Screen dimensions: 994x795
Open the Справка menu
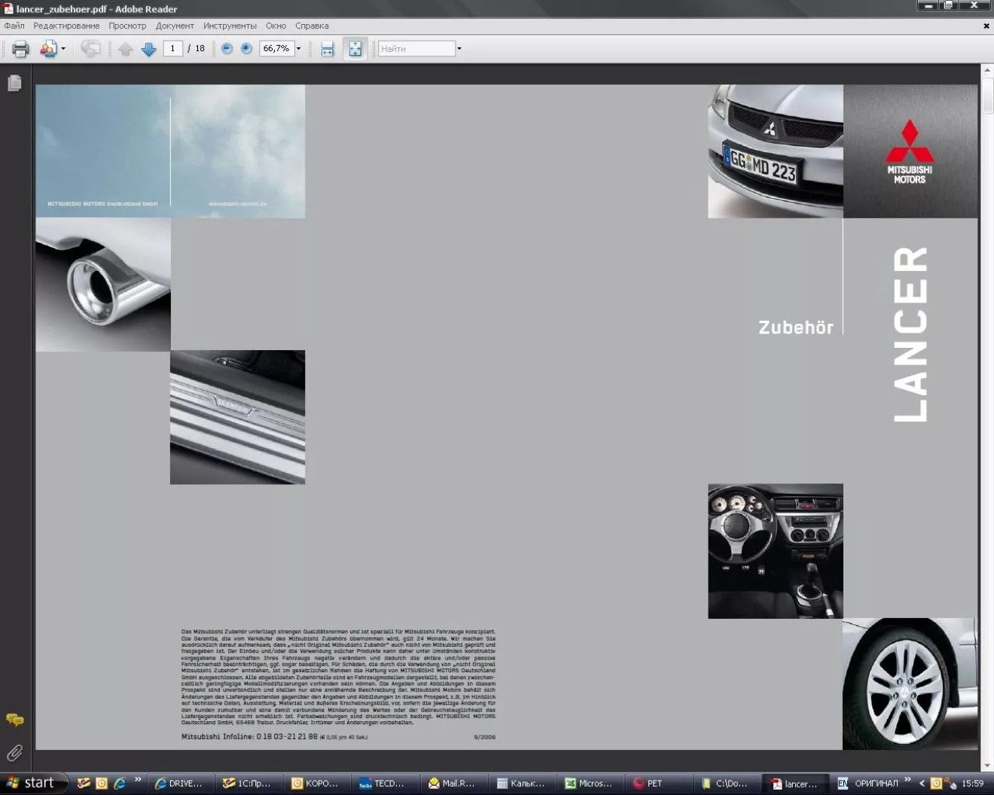point(312,26)
